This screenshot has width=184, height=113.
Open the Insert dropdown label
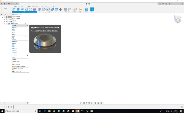point(86,12)
